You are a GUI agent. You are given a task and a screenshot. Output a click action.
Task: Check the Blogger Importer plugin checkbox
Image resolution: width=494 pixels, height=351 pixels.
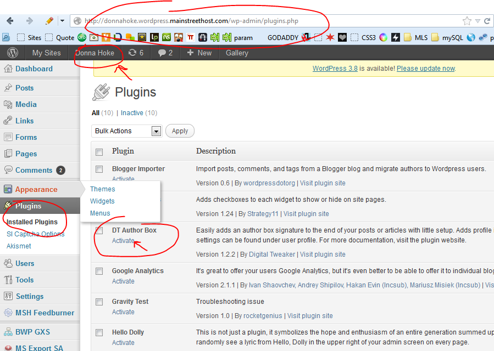pyautogui.click(x=99, y=169)
